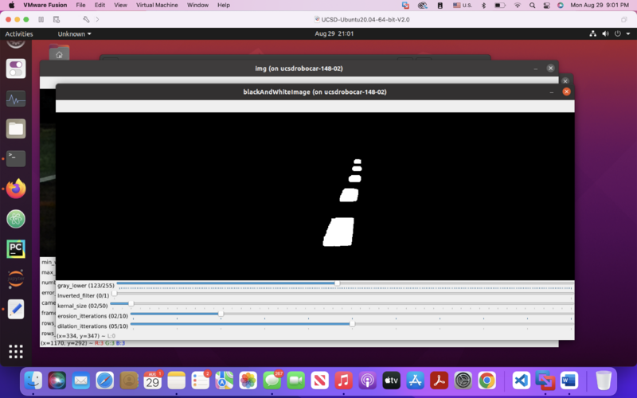Open the Help menu

click(x=224, y=5)
